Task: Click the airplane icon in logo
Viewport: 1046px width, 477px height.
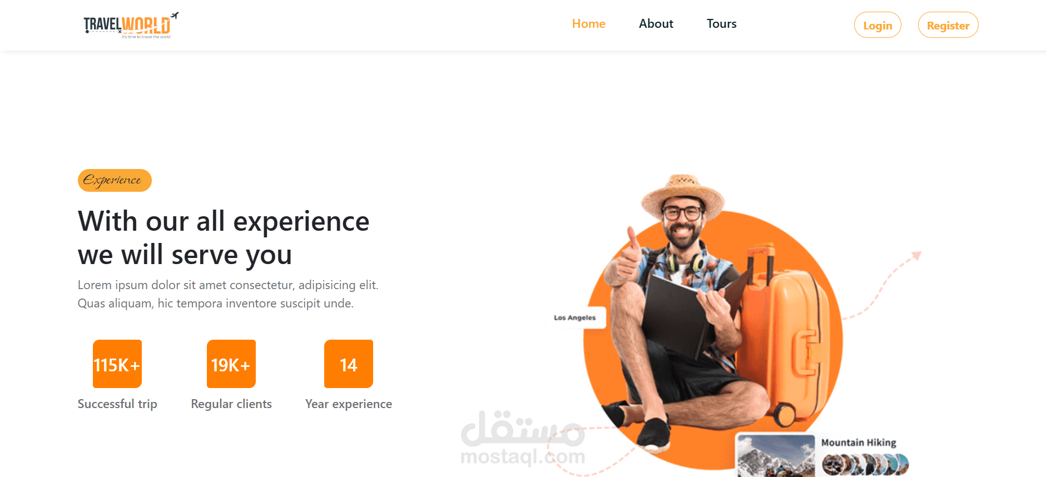Action: (175, 16)
